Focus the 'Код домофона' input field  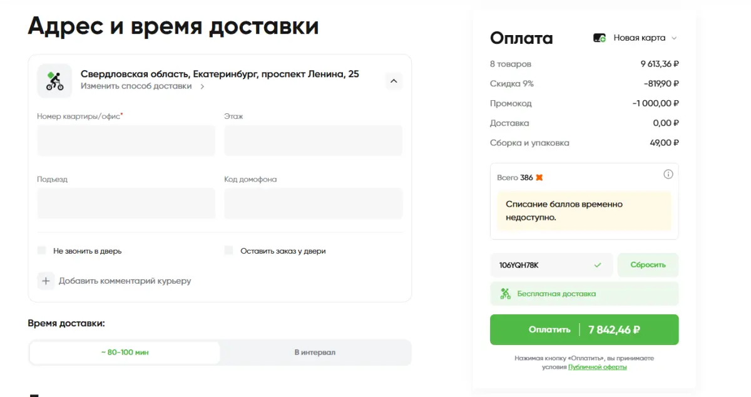tap(313, 204)
